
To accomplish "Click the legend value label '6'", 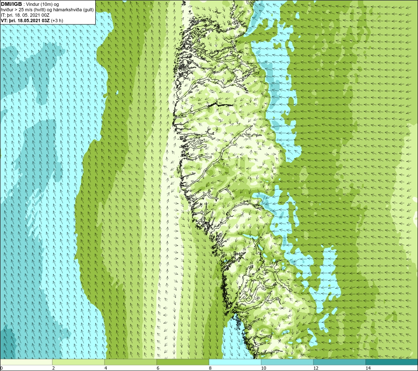I will [x=158, y=368].
